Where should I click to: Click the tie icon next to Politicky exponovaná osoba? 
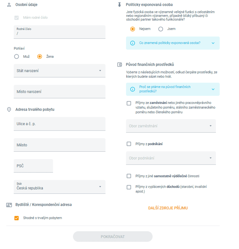(119, 5)
